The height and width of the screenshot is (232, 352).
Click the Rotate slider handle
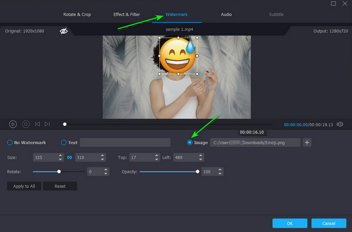pyautogui.click(x=59, y=172)
